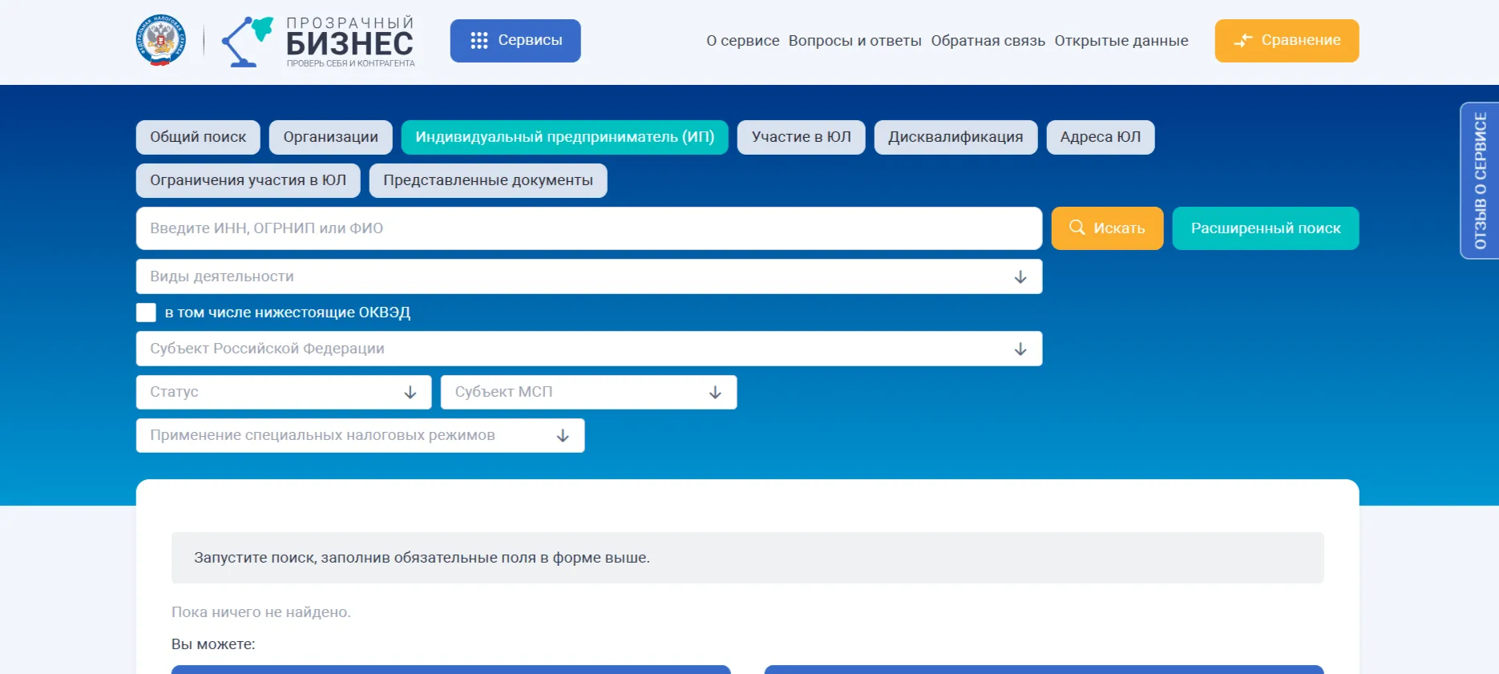Expand the Статус dropdown
This screenshot has width=1499, height=674.
point(283,392)
